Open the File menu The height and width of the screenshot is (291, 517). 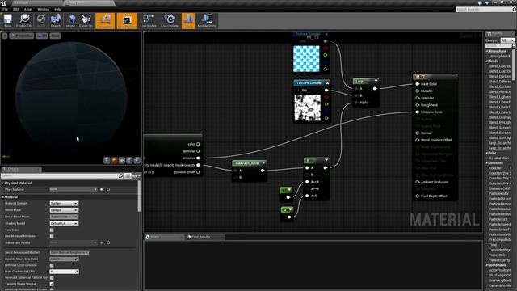6,9
